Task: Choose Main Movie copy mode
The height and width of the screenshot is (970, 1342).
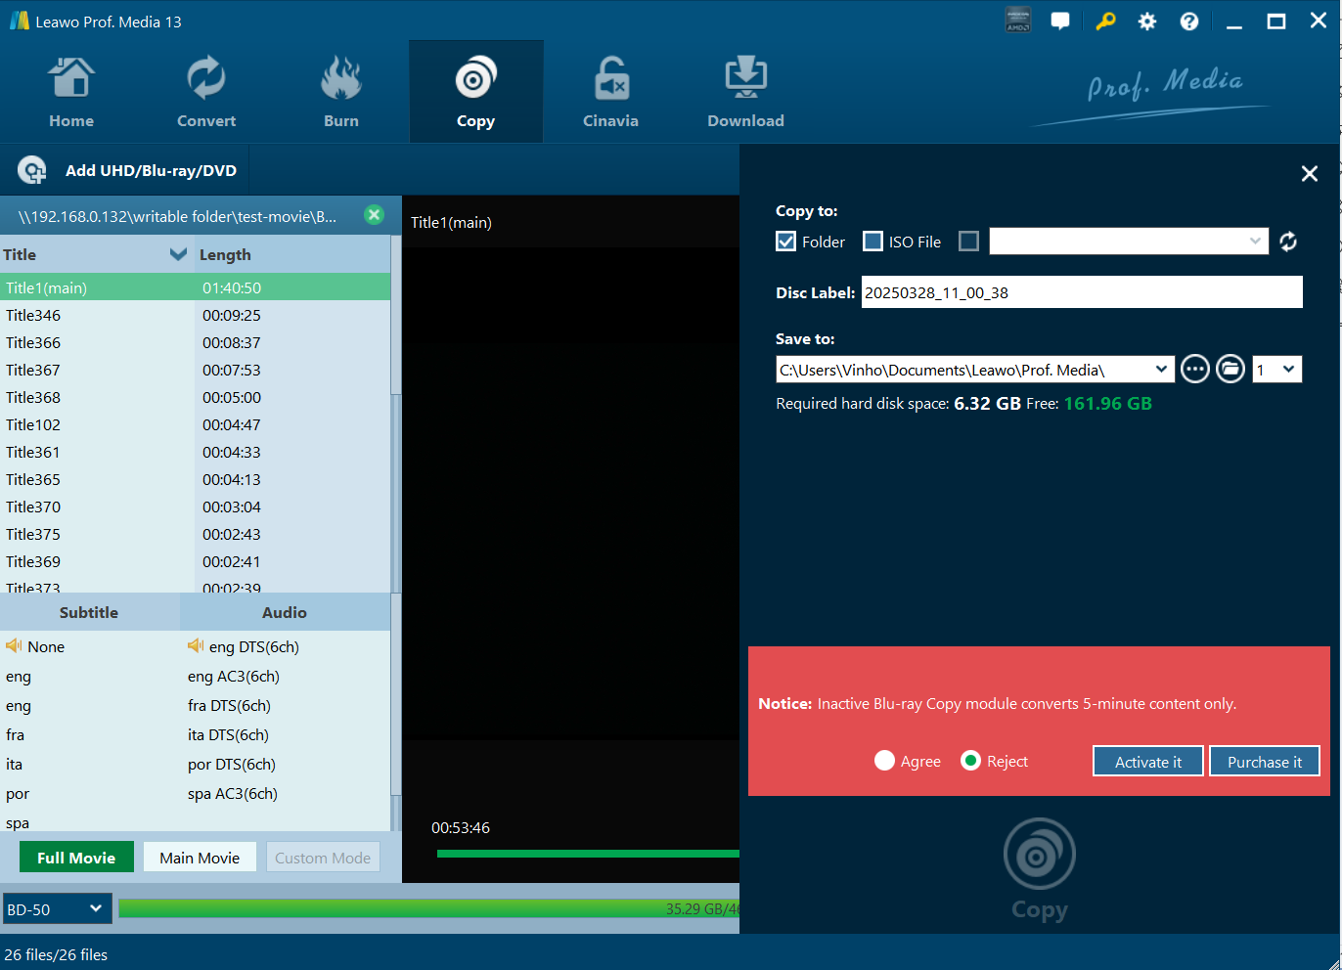Action: point(200,858)
